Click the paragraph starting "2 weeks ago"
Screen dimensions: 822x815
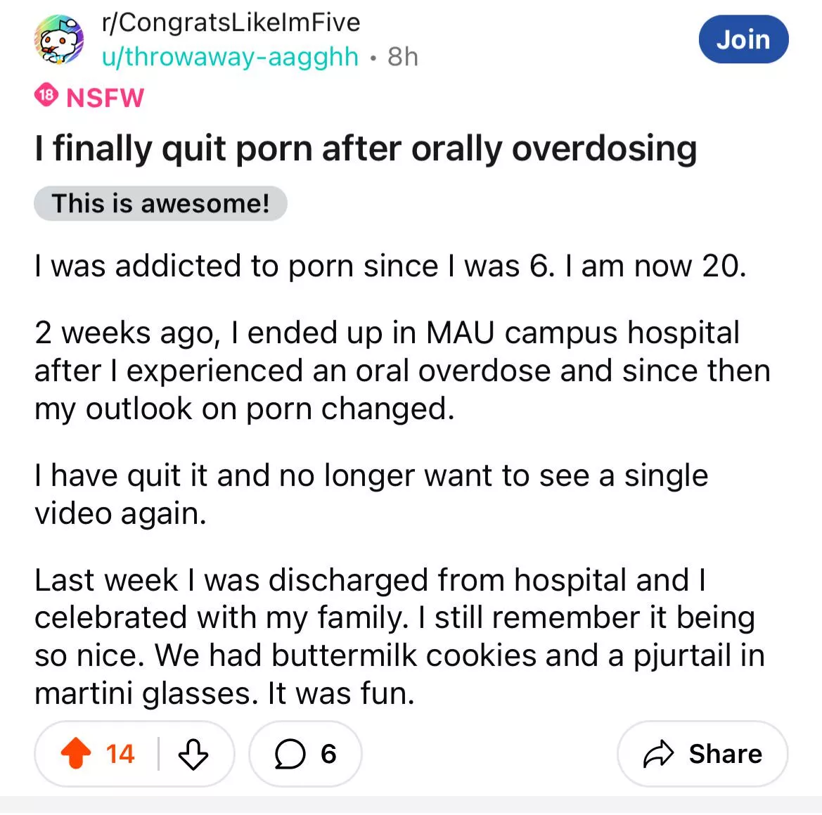(401, 371)
